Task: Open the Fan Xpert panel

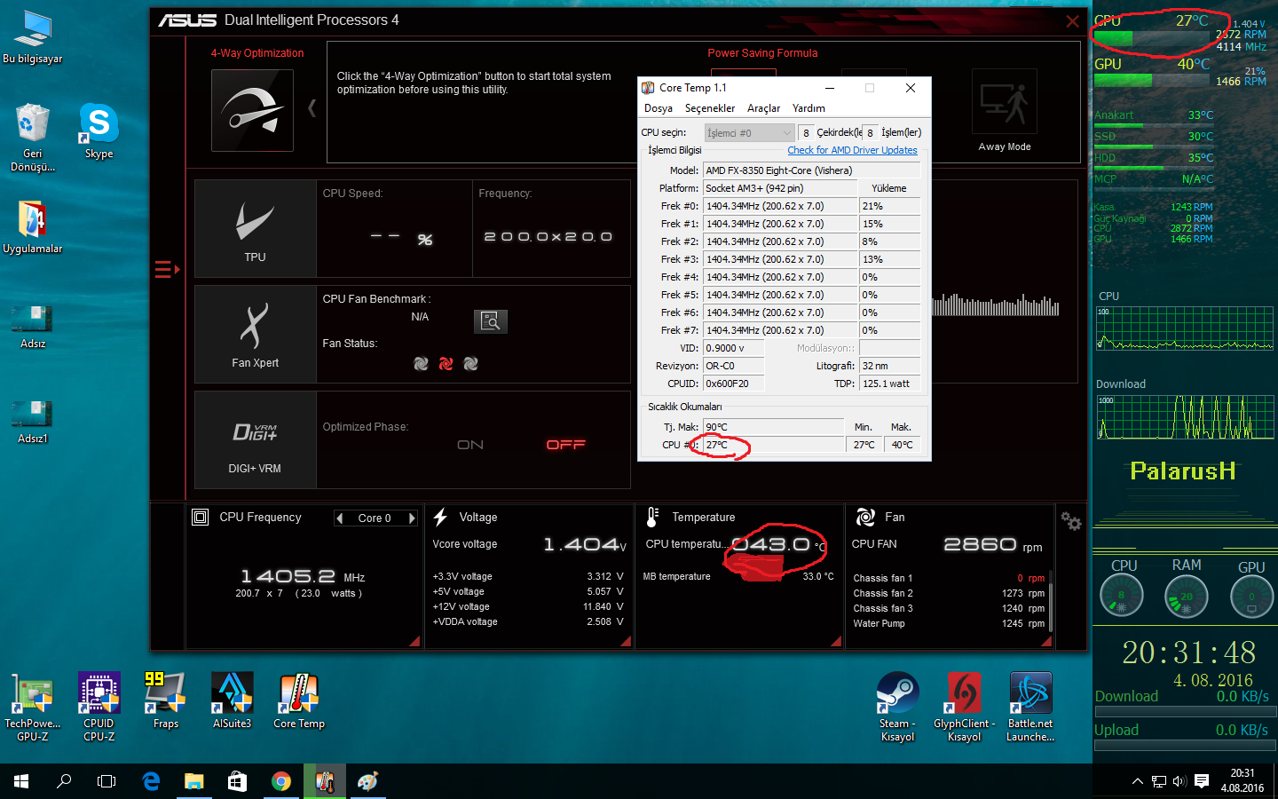Action: click(256, 334)
